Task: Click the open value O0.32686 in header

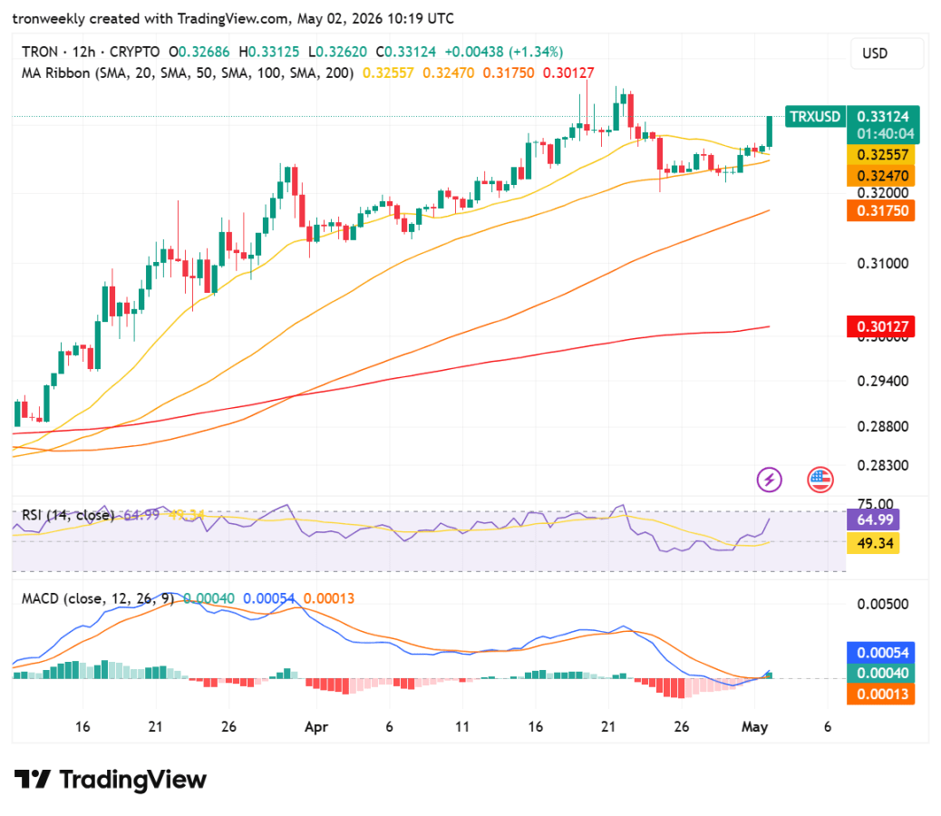Action: [199, 53]
